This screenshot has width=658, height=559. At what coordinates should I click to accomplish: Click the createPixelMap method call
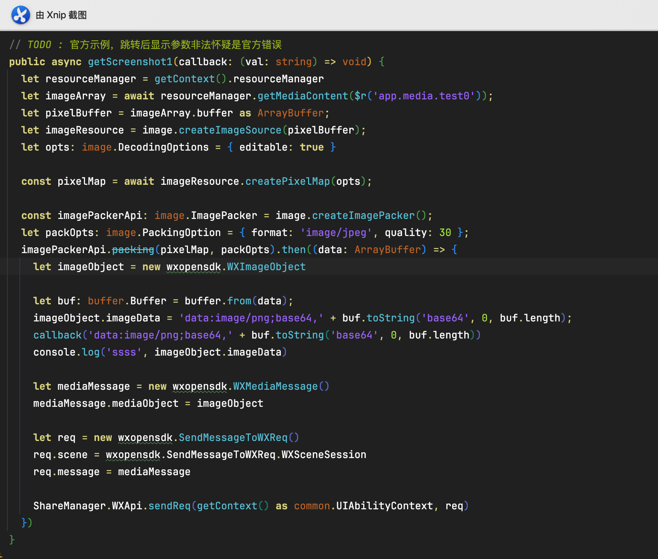click(x=287, y=181)
